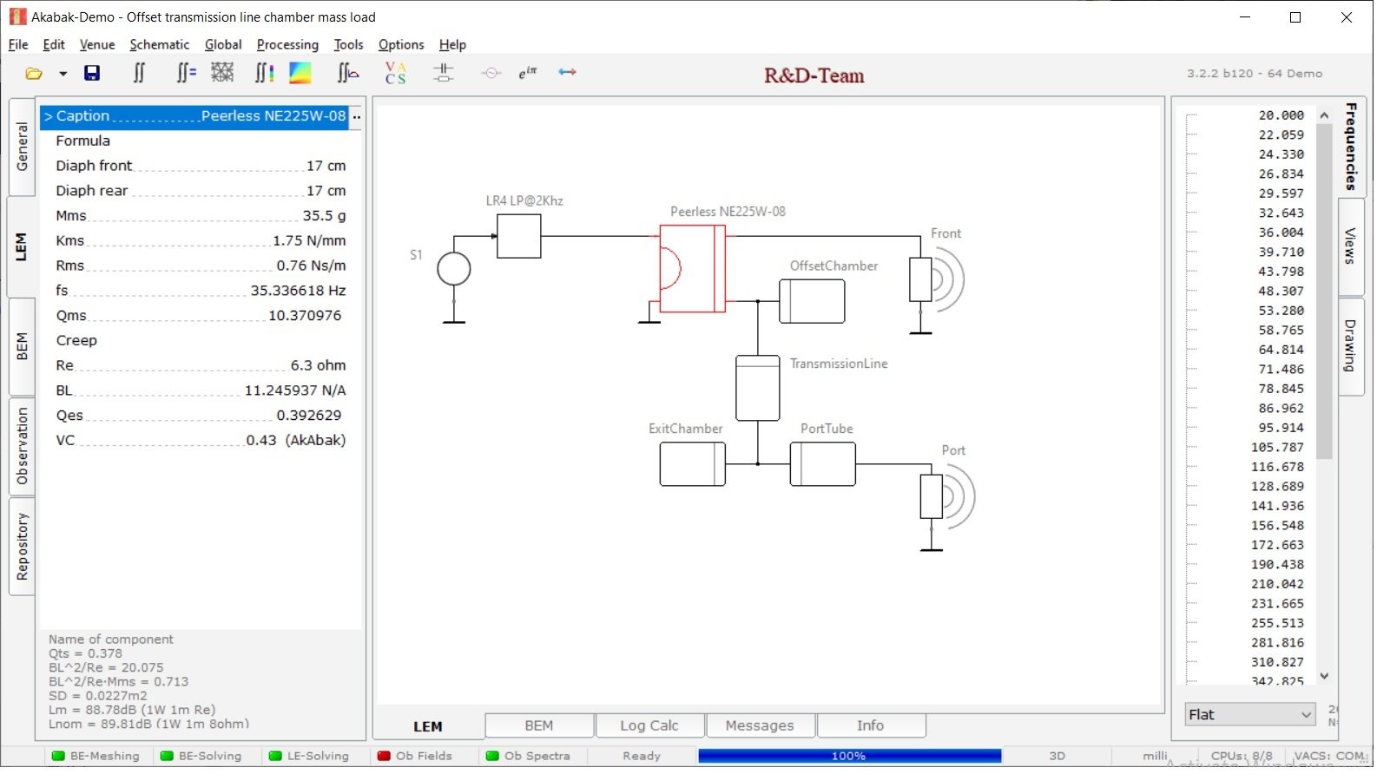Click the frequency list scroll-down arrow
Viewport: 1377px width, 774px height.
click(x=1324, y=676)
